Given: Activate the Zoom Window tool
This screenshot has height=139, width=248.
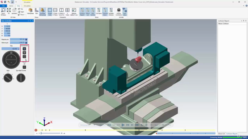Looking at the screenshot, I should pos(3,12).
